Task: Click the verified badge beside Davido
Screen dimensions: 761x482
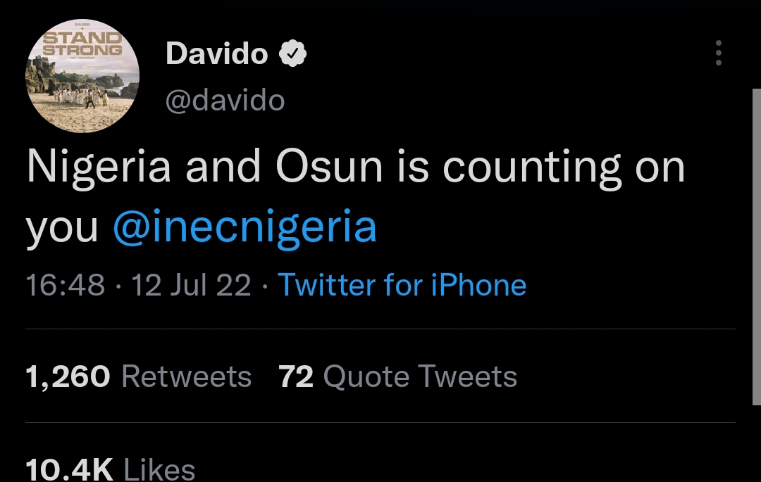Action: pos(292,54)
